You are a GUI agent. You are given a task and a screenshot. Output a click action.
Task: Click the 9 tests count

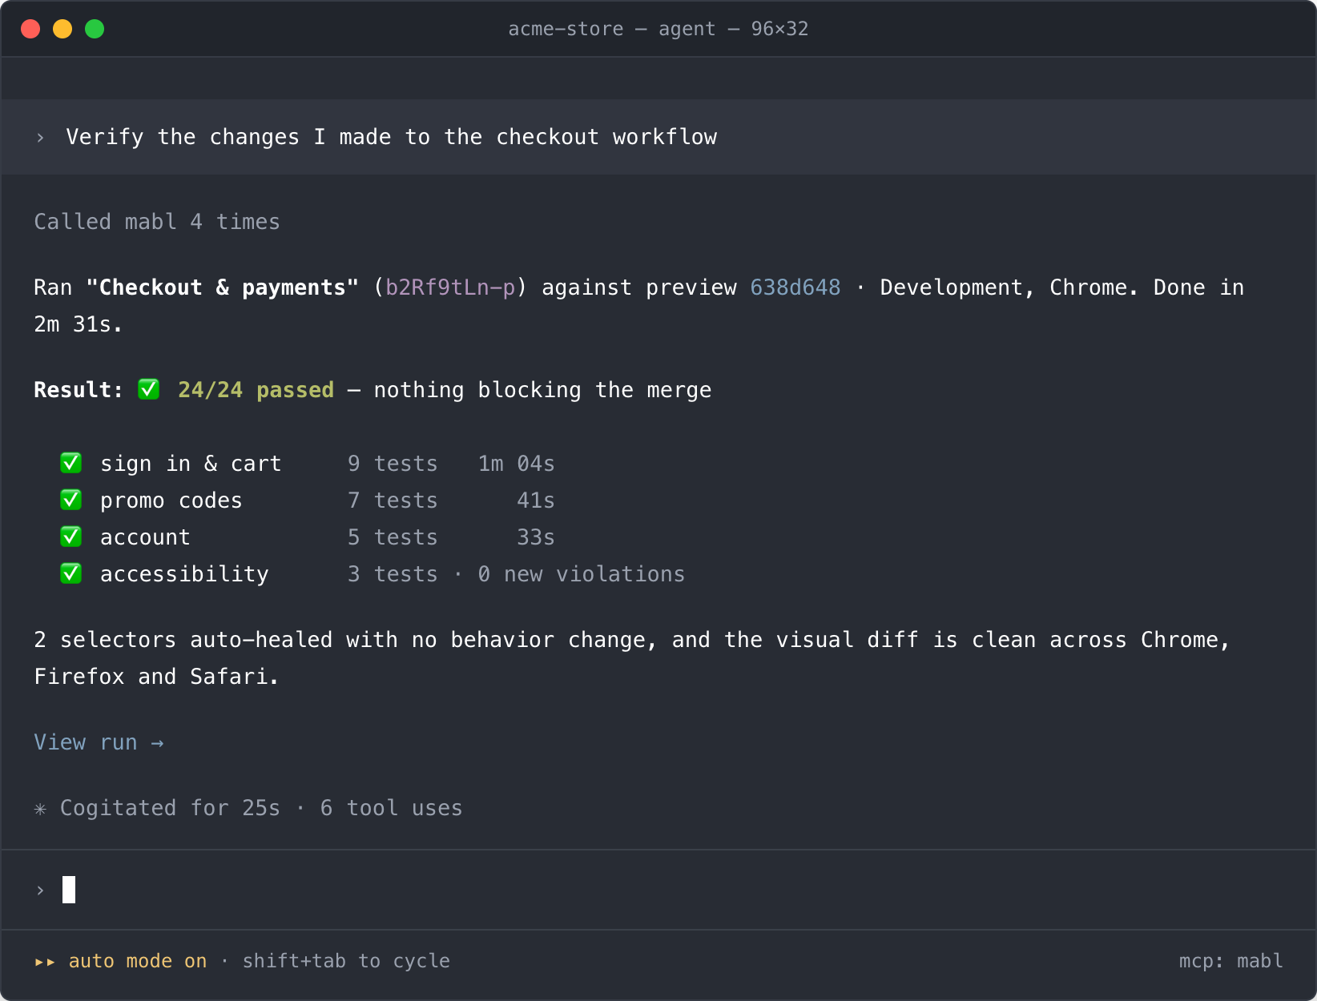[393, 464]
